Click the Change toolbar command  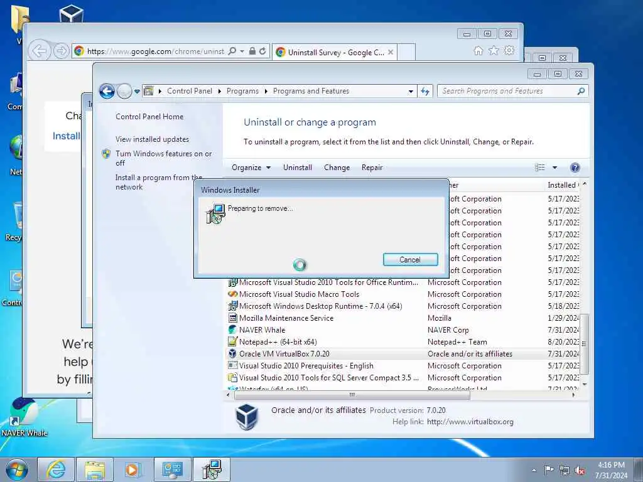(337, 167)
